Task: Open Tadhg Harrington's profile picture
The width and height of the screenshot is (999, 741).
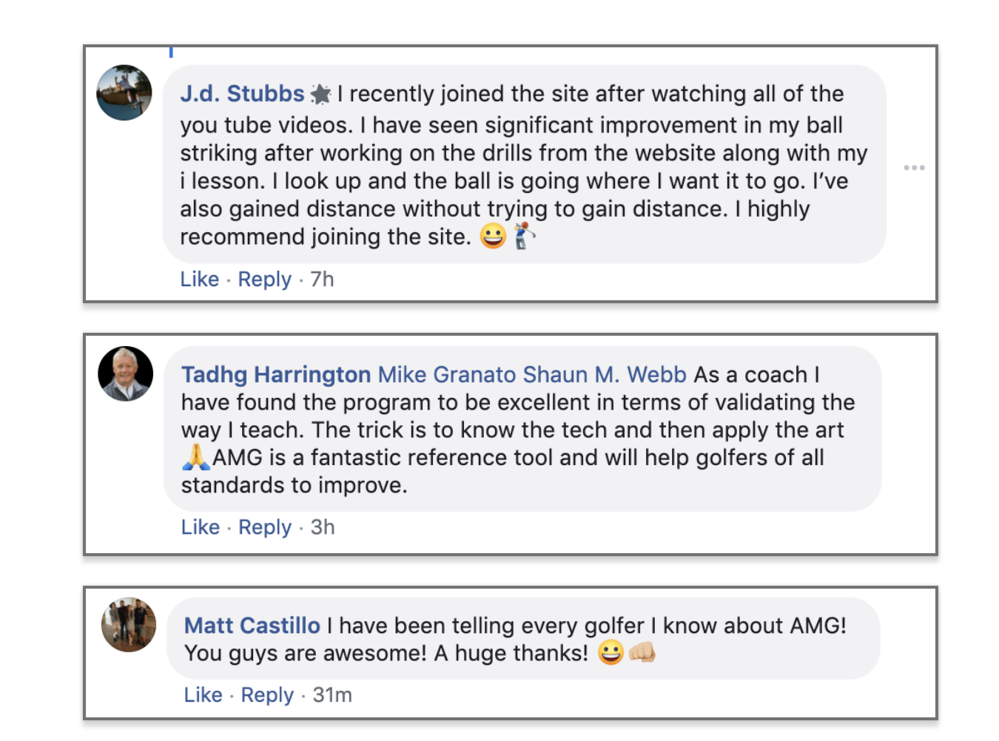Action: [126, 373]
